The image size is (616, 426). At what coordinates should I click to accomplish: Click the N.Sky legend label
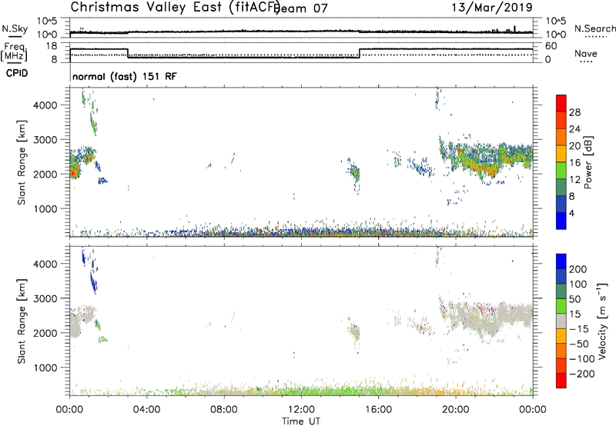click(15, 28)
